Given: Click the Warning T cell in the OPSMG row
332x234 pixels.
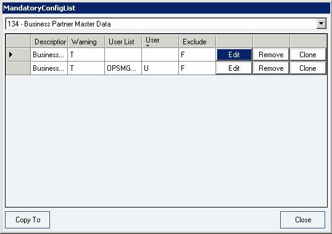Looking at the screenshot, I should [x=86, y=68].
